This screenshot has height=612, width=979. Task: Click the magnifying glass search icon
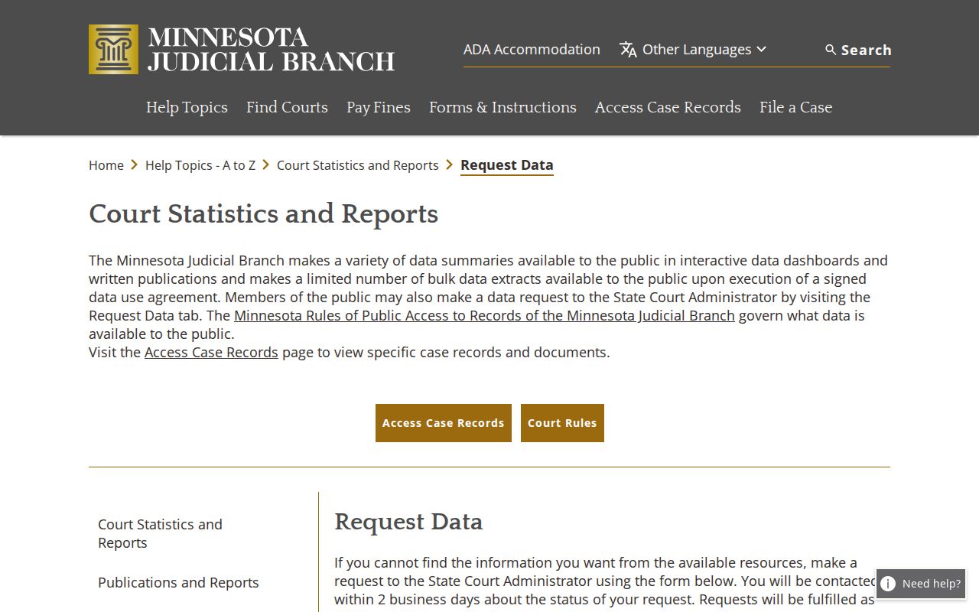pos(831,50)
